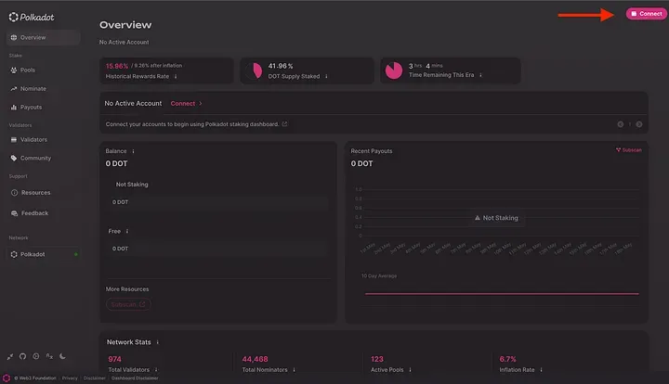Select the Polkadot network entry
Screen dimensions: 669x384
pos(43,254)
